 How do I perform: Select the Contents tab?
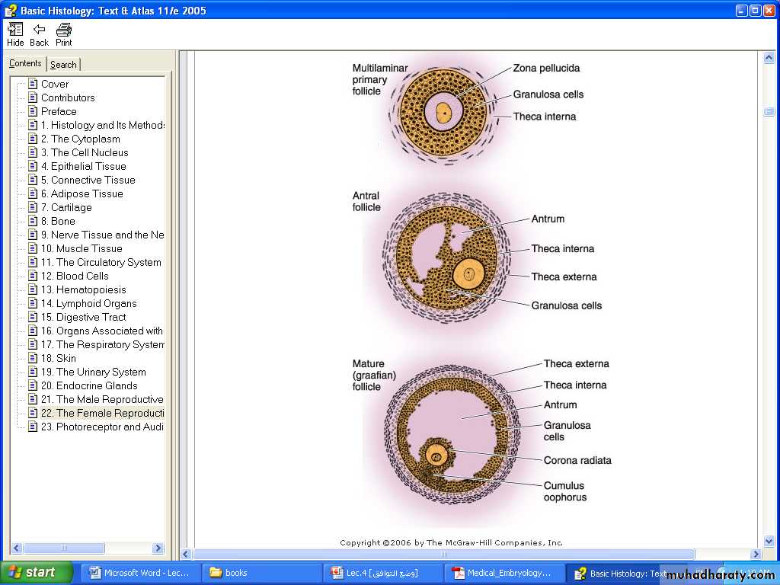25,64
